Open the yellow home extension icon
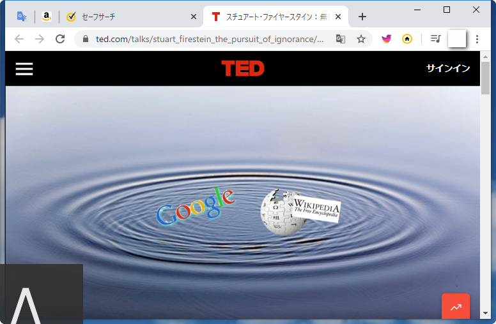 [407, 39]
